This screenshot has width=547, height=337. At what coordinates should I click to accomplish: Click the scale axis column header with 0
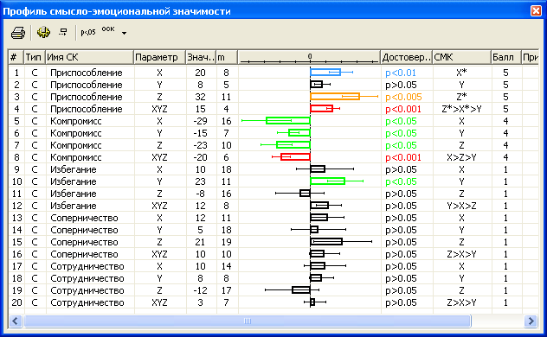tap(309, 57)
